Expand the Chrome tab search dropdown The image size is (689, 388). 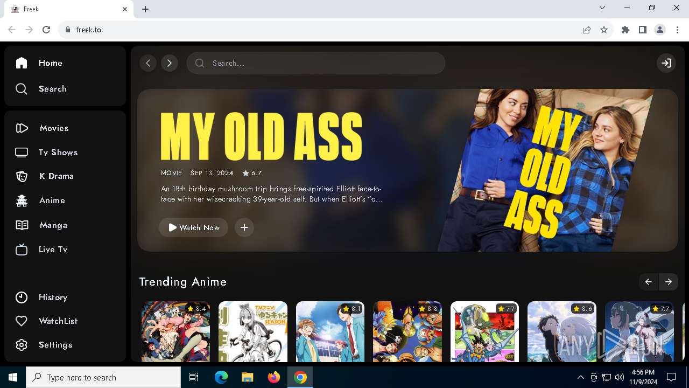click(602, 8)
